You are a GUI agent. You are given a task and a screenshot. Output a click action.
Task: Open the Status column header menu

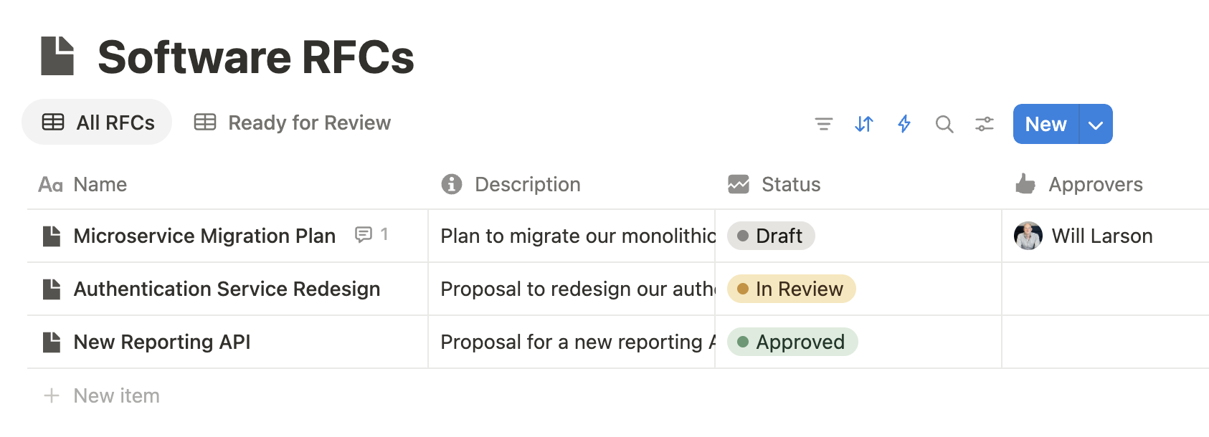click(x=790, y=184)
